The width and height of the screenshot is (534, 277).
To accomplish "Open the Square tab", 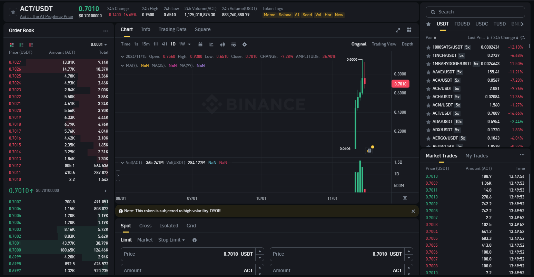I will pos(202,30).
